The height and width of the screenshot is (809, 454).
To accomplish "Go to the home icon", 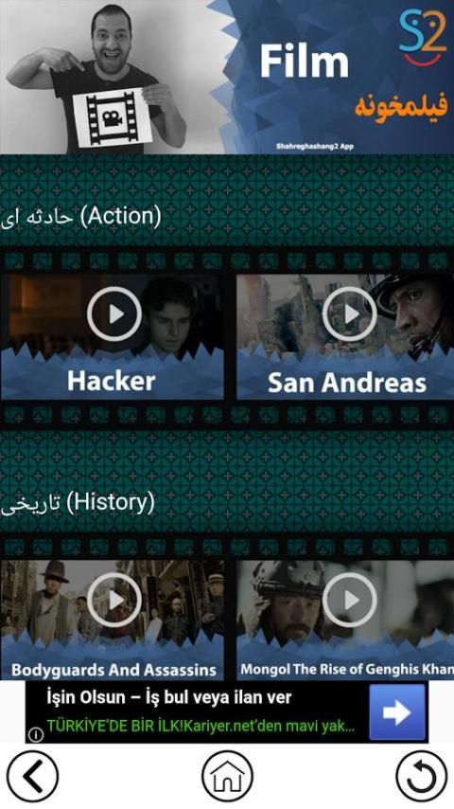I will [x=227, y=777].
